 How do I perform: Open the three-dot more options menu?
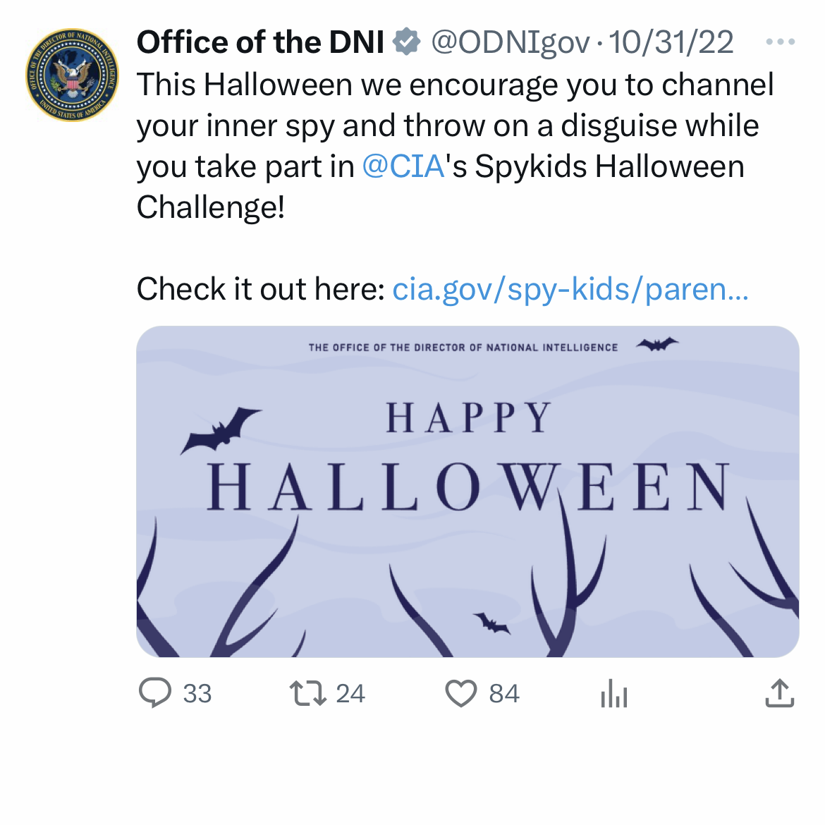tap(780, 42)
